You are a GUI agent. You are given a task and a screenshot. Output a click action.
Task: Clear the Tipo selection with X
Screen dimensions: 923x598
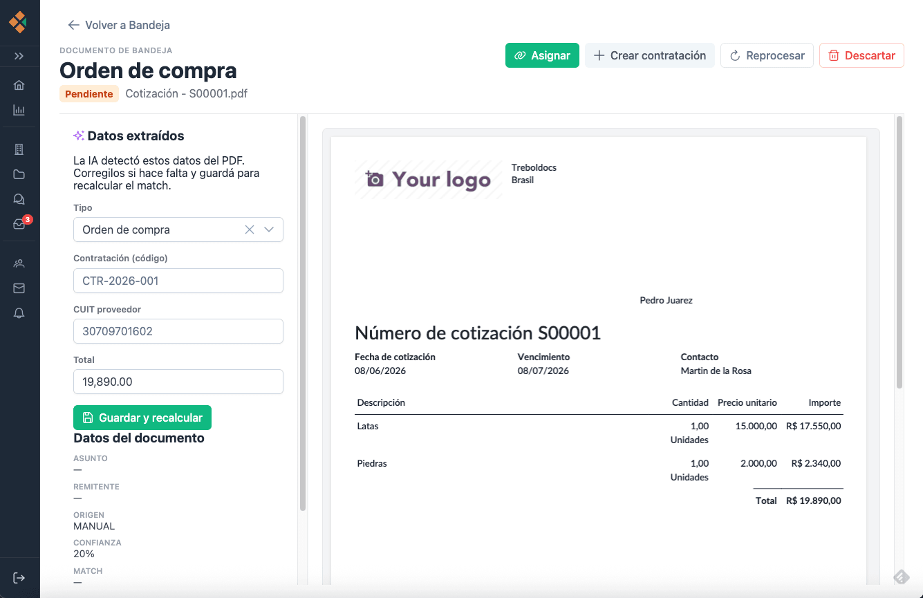point(250,230)
